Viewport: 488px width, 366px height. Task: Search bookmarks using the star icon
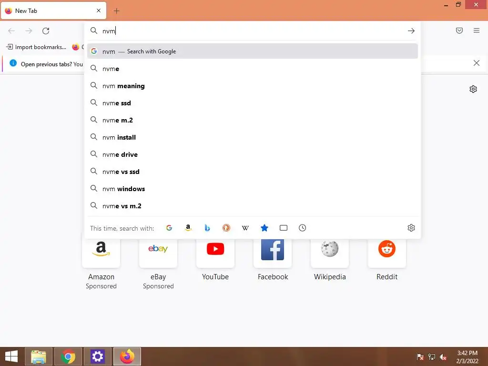coord(264,228)
